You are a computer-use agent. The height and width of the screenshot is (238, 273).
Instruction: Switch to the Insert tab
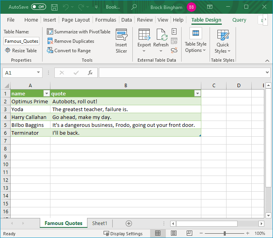50,20
